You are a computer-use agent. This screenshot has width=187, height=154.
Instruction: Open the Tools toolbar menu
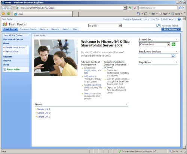[177, 14]
